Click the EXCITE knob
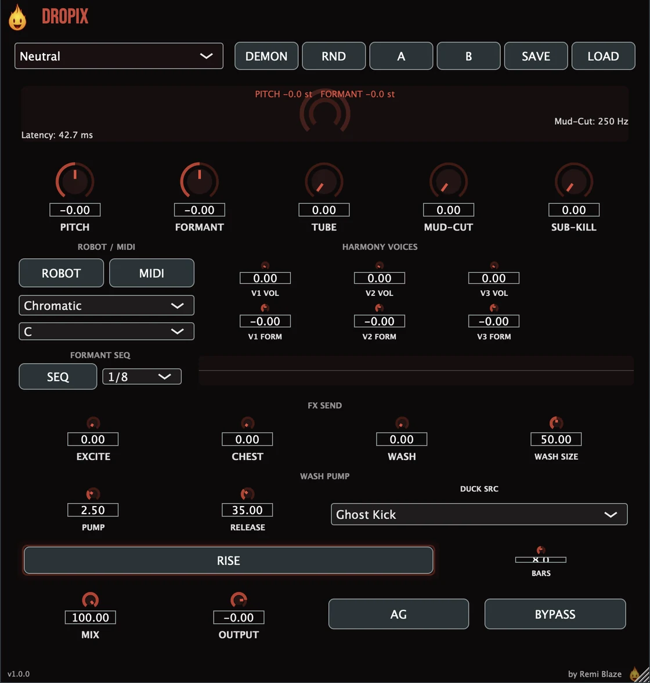Image resolution: width=650 pixels, height=683 pixels. (x=93, y=423)
